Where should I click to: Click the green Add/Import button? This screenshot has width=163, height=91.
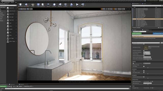[x=3, y=86]
